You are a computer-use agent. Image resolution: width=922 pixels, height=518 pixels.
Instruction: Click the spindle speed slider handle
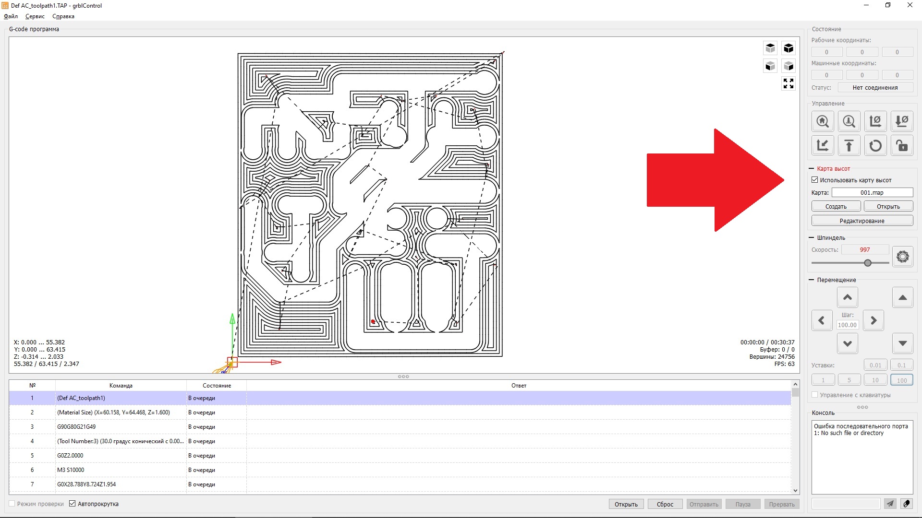pyautogui.click(x=868, y=263)
